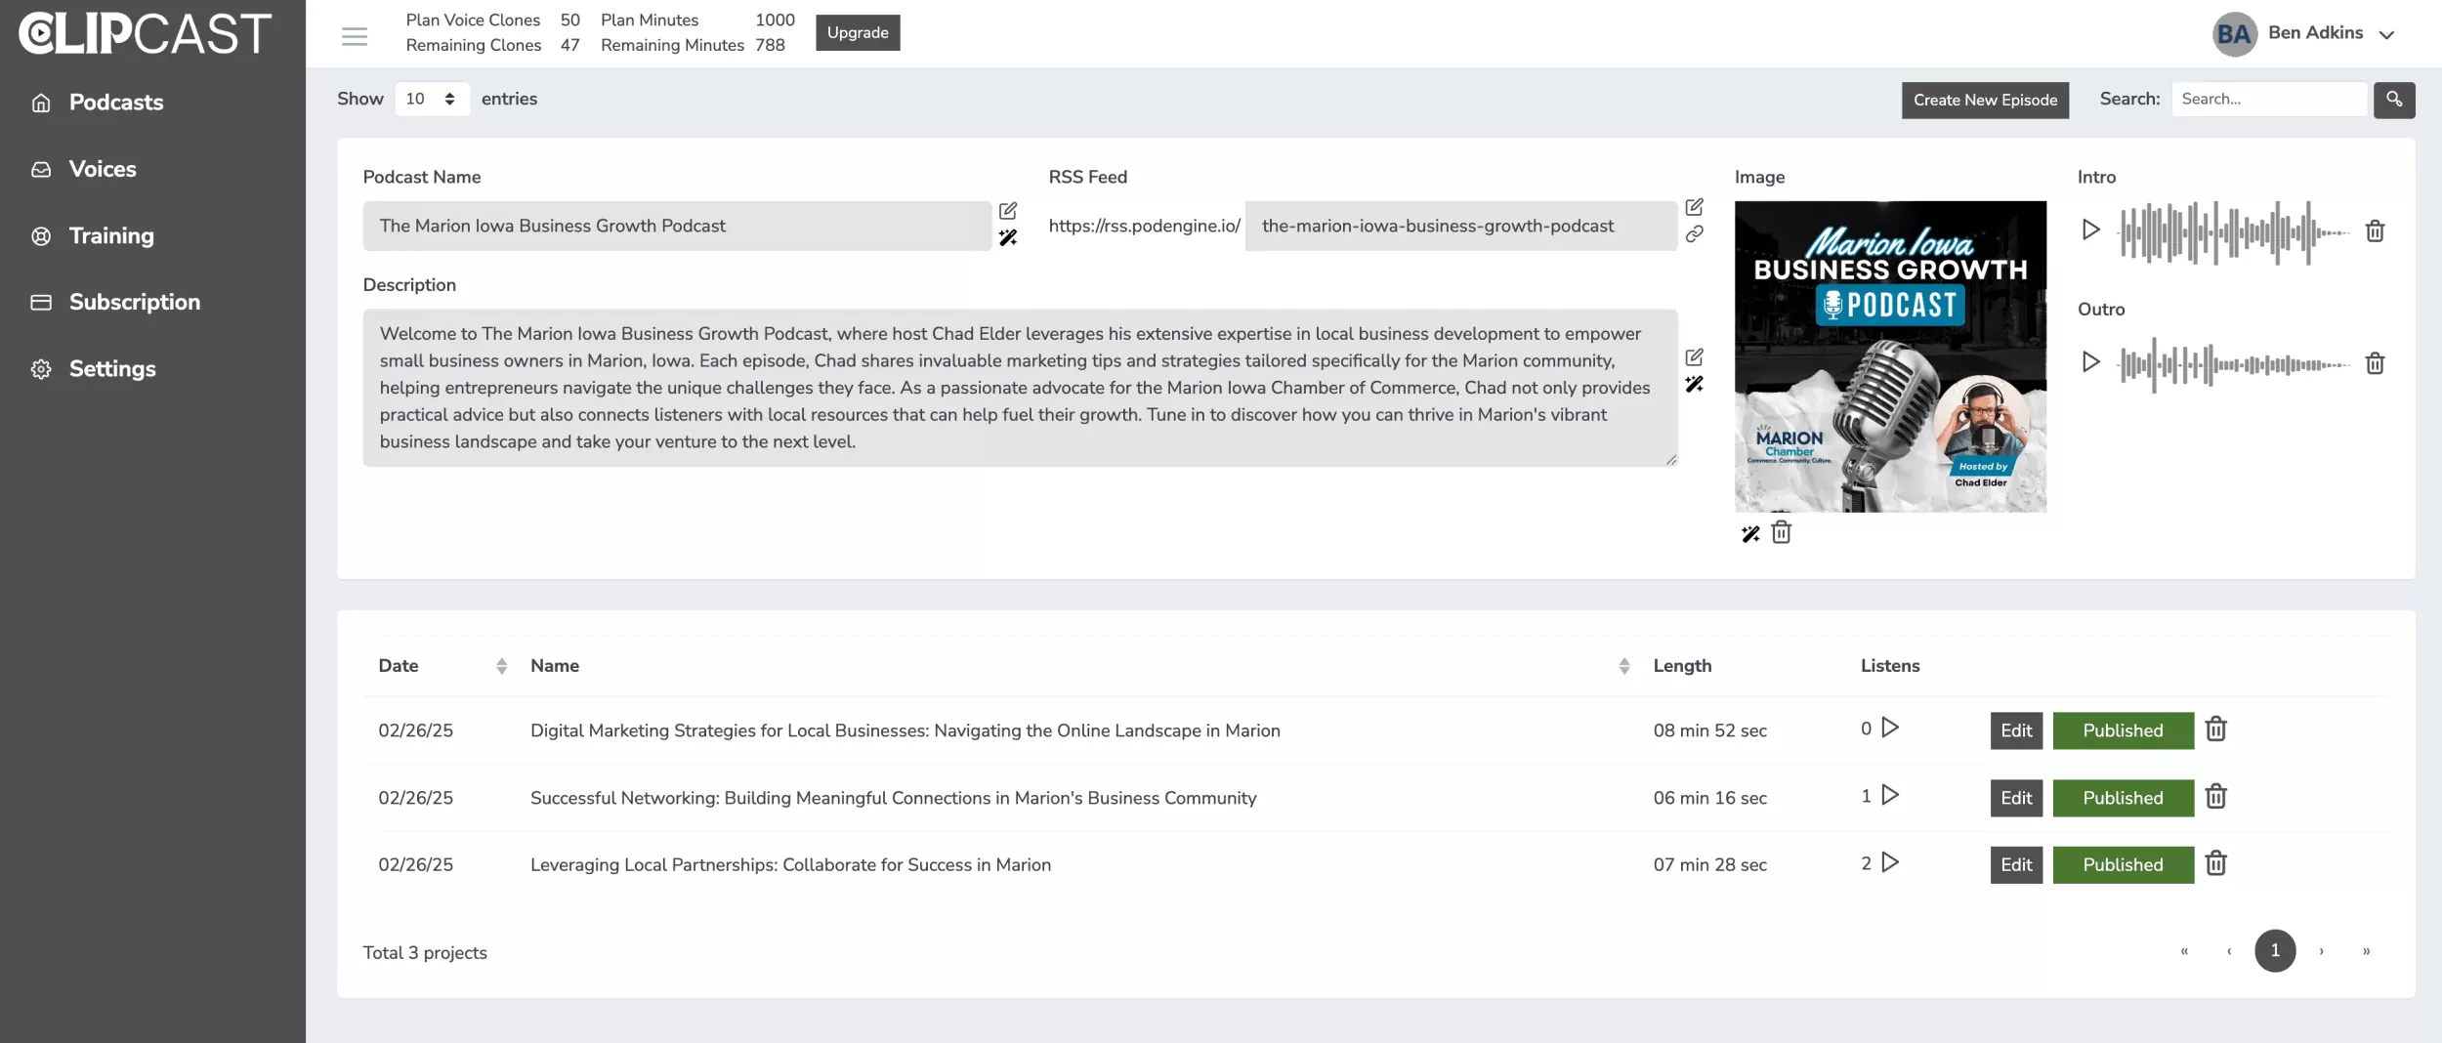Regenerate cover image with magic wand icon
This screenshot has height=1043, width=2442.
[x=1749, y=534]
